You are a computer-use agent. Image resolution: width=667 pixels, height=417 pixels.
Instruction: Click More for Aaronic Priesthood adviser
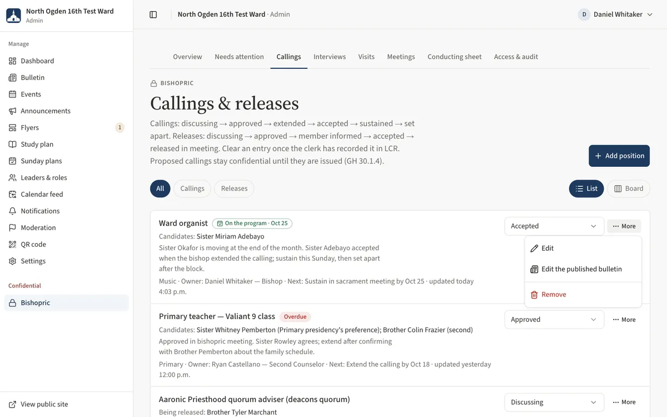(624, 402)
